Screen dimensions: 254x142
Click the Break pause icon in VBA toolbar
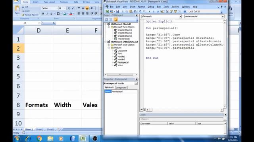click(154, 11)
